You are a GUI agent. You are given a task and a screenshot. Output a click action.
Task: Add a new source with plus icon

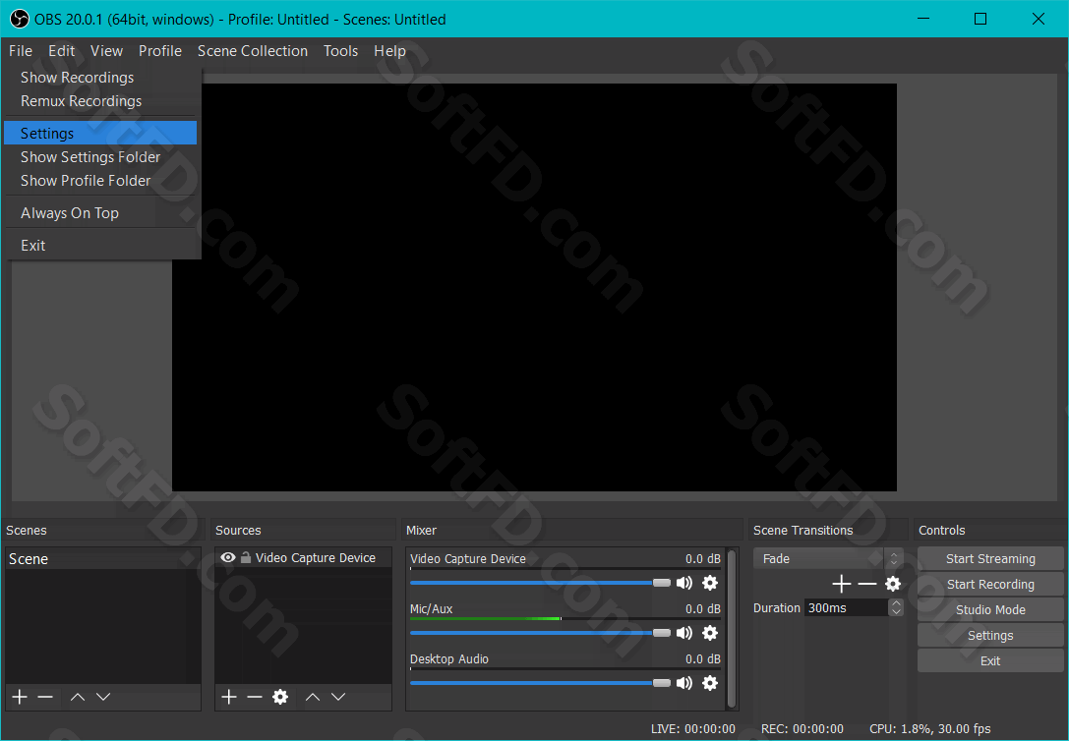click(229, 697)
